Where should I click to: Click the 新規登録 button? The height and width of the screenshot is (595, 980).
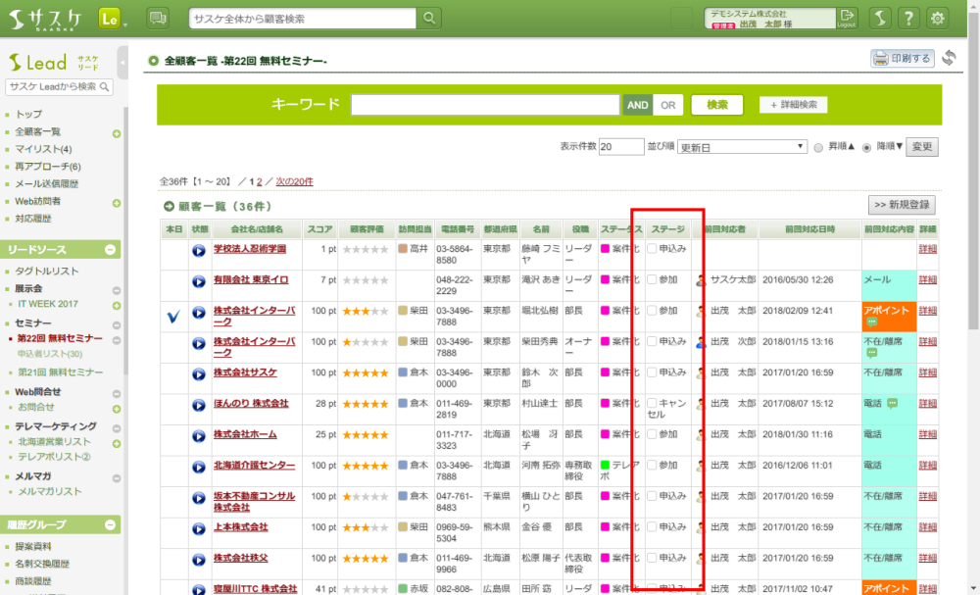902,205
